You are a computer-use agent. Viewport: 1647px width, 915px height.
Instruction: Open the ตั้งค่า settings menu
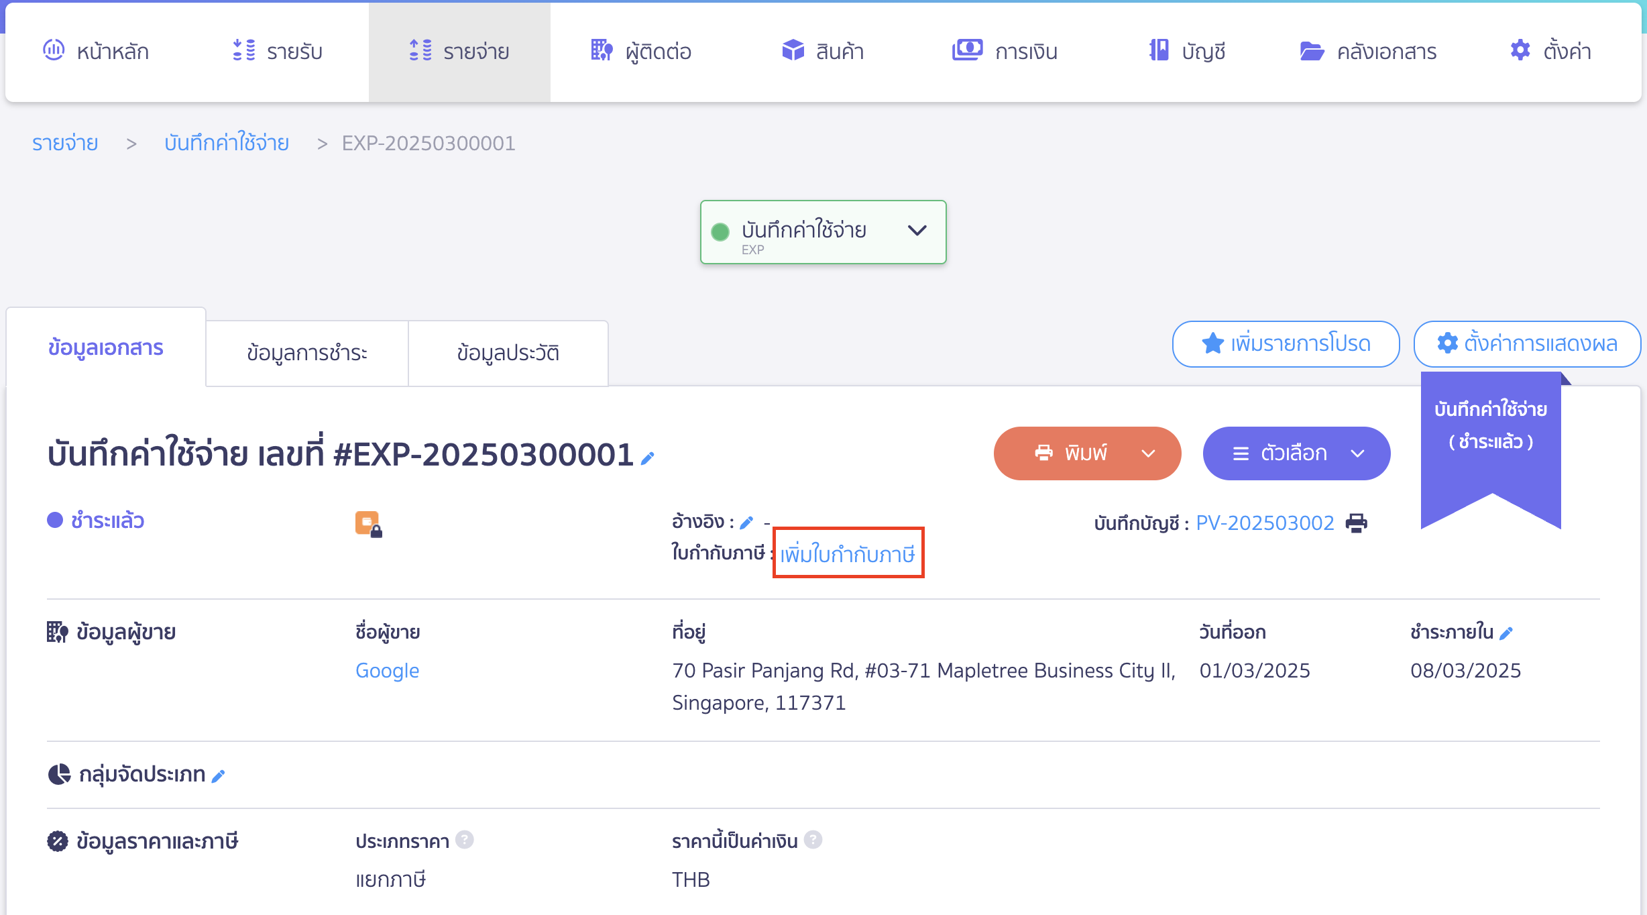(1550, 51)
